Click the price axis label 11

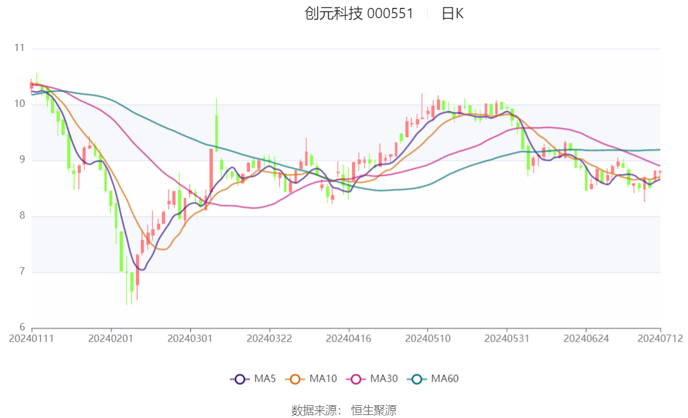(19, 48)
